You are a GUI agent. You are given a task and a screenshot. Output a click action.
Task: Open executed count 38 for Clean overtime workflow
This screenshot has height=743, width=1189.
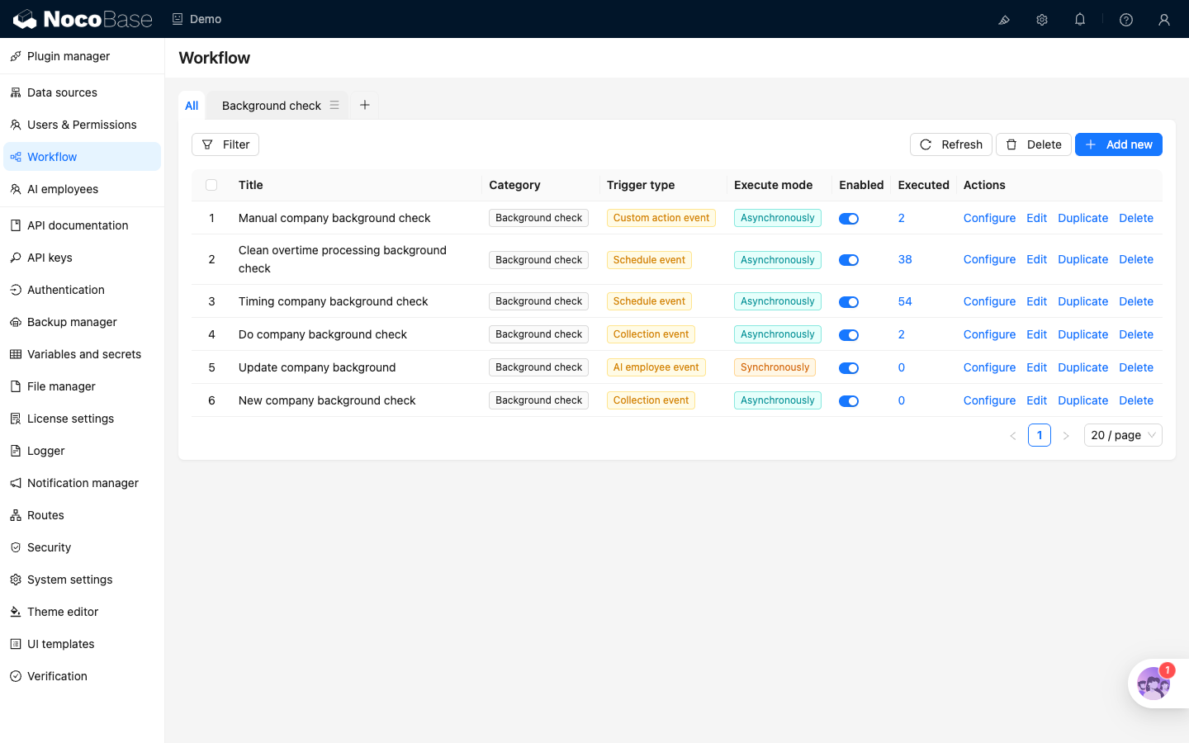pos(905,259)
